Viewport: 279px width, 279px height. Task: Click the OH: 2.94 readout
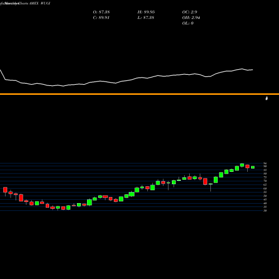point(191,18)
